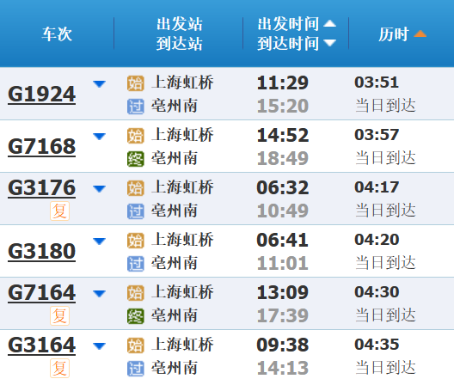The image size is (454, 379).
Task: Toggle the orange 历时 duration sort arrow
Action: coord(420,34)
